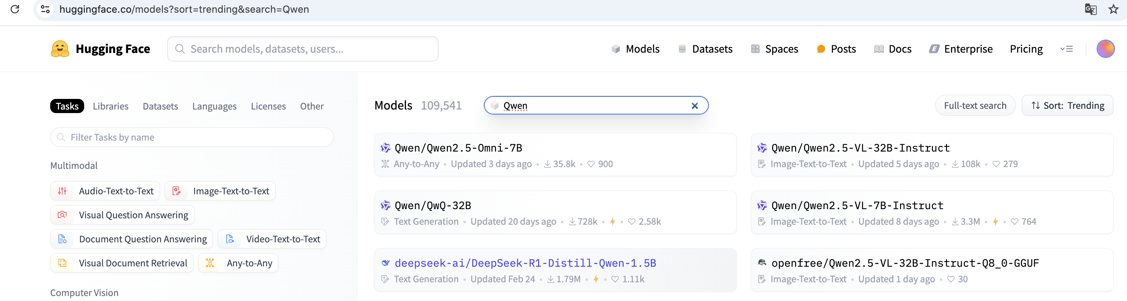Open openfree/Qwen2.5-VL-32B-Instruct-Q8_0-GGUF model
Viewport: 1127px width, 301px height.
pos(905,263)
